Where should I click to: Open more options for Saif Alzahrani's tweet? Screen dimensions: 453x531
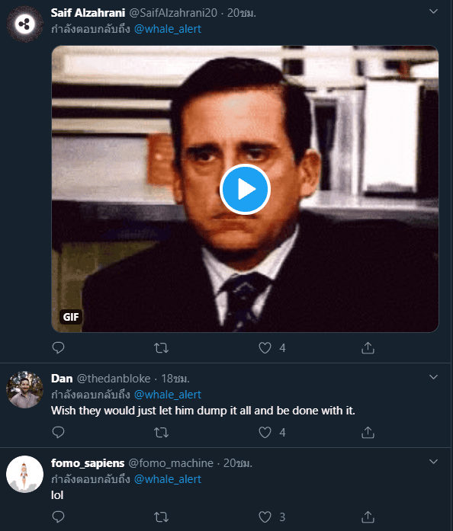433,11
